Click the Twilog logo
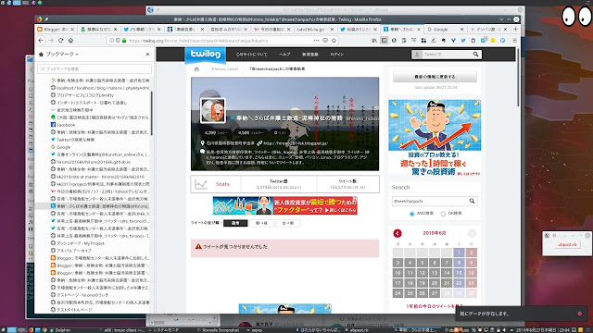593x333 pixels. [205, 55]
